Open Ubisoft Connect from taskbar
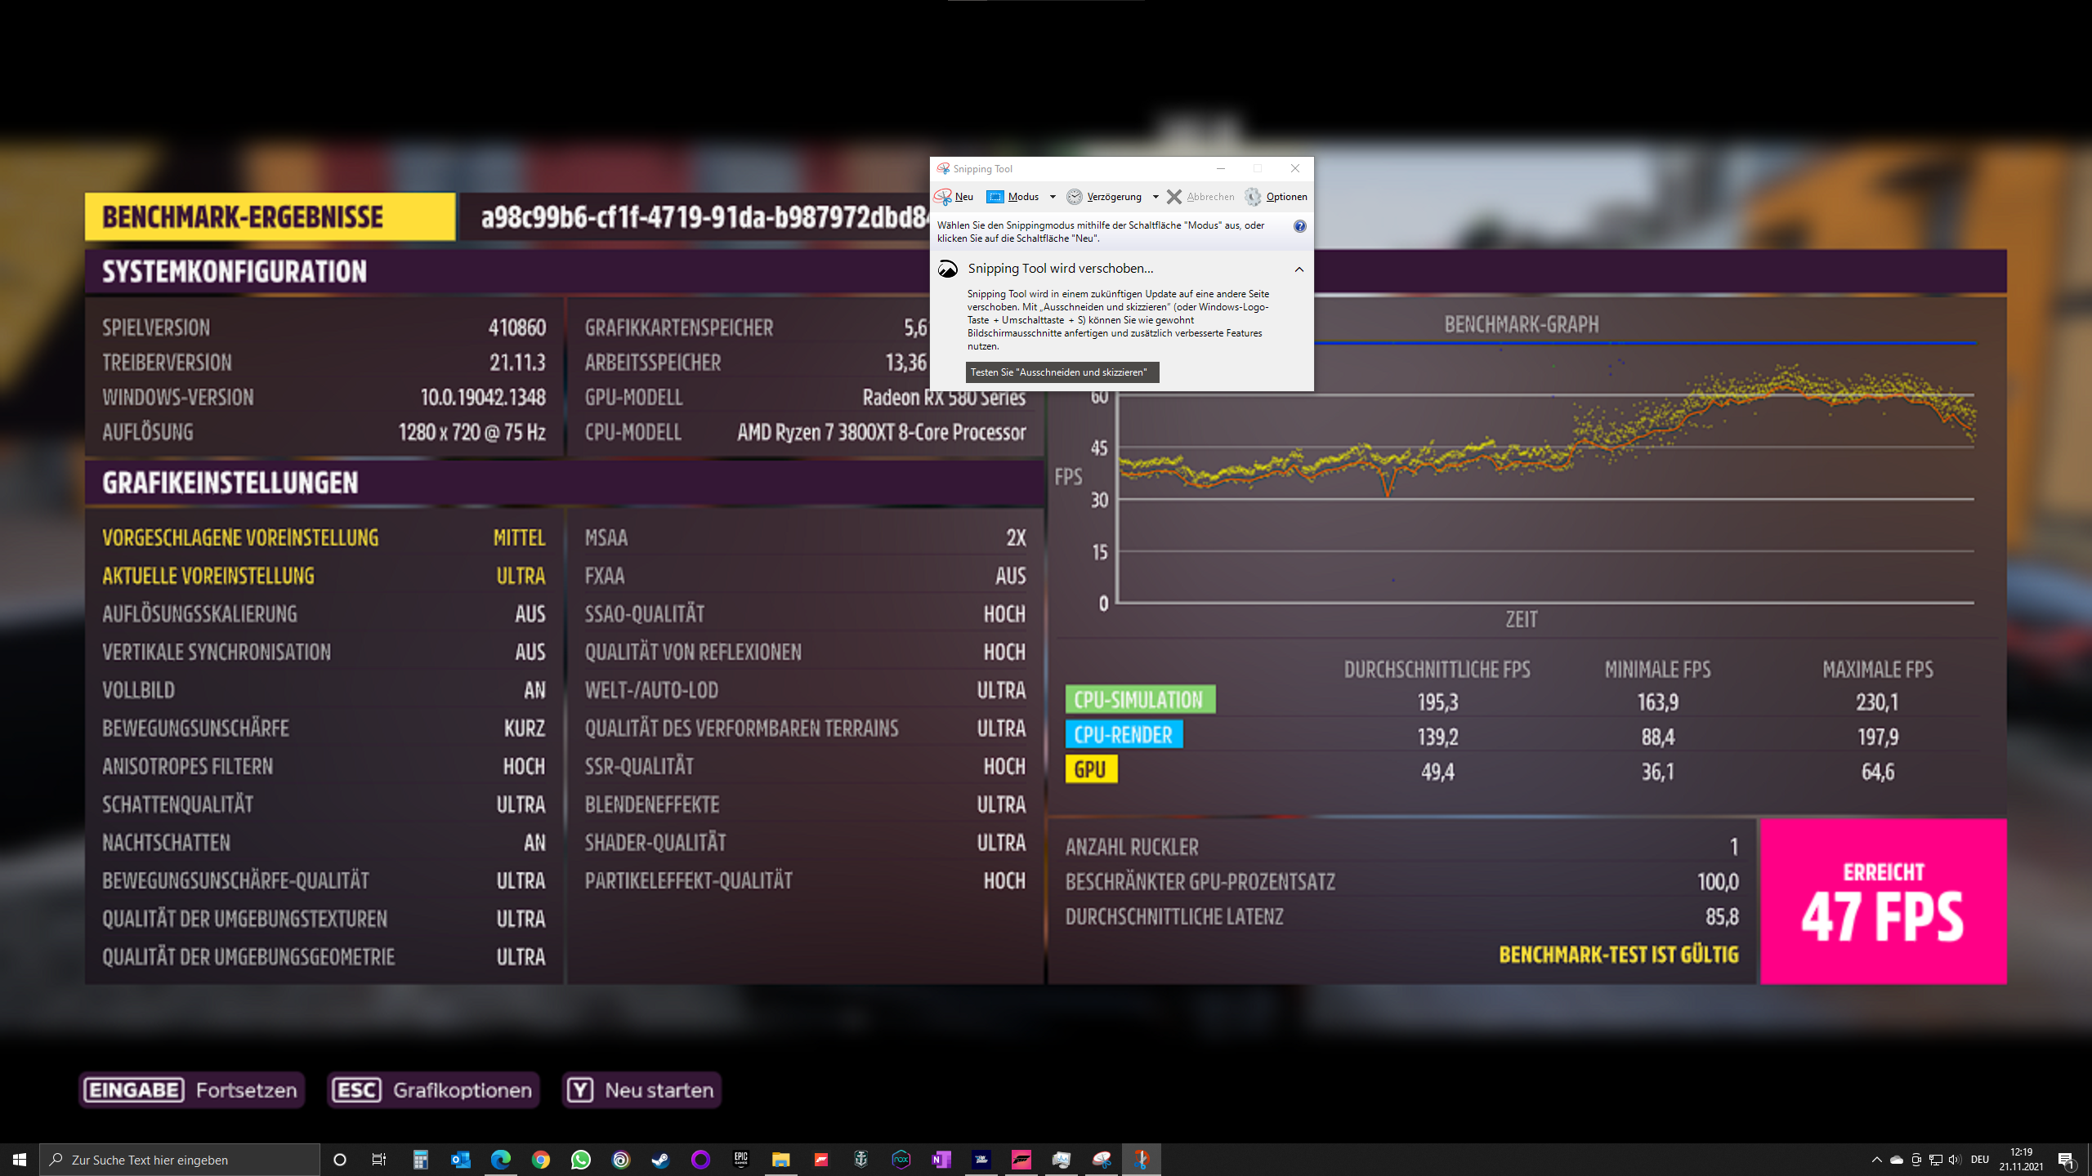This screenshot has height=1176, width=2092. [x=620, y=1160]
